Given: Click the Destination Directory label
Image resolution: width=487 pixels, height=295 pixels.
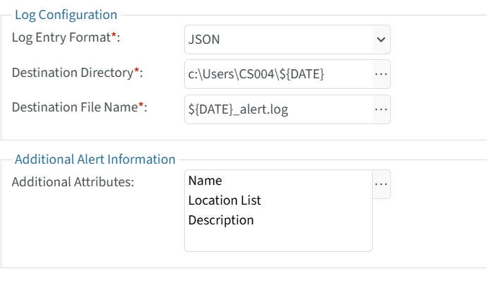Looking at the screenshot, I should (x=72, y=73).
